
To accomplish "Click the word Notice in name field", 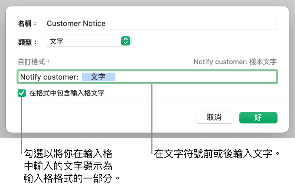I will point(94,23).
